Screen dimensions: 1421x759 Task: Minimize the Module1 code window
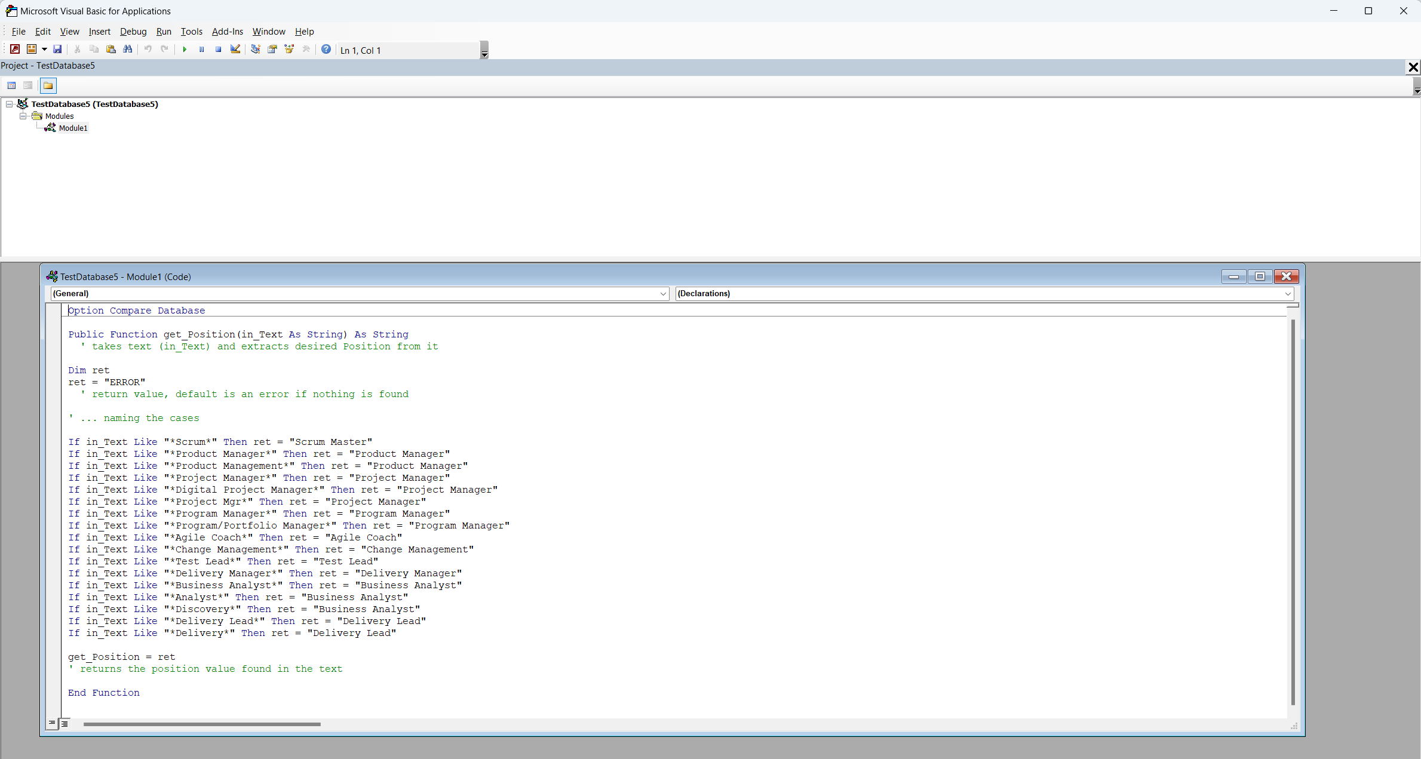[x=1233, y=276]
